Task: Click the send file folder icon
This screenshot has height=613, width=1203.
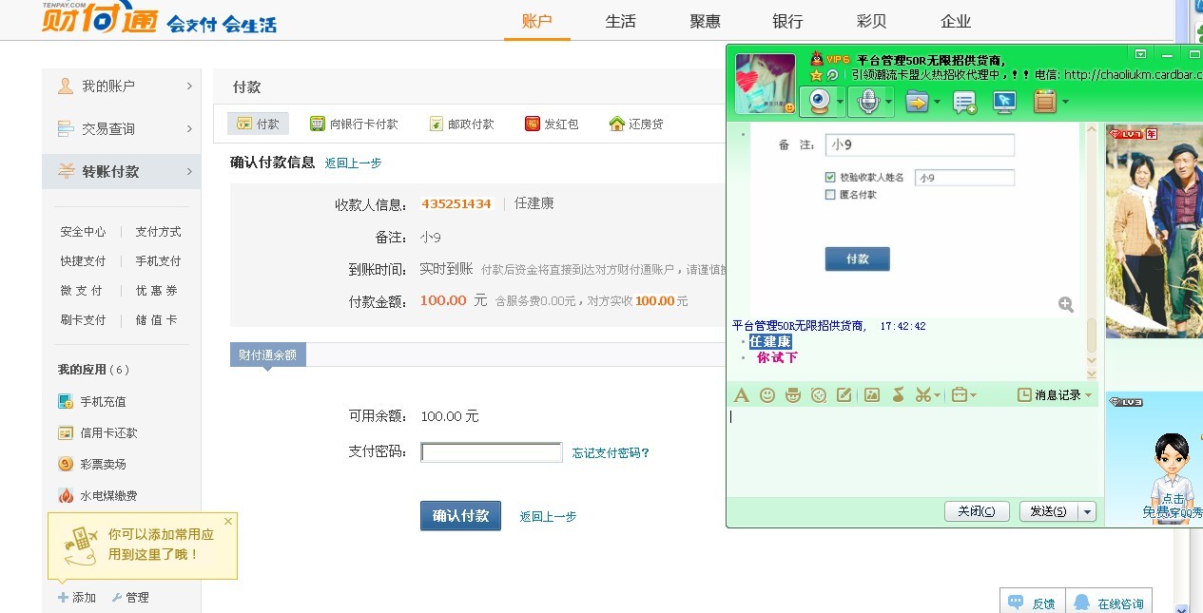Action: tap(916, 101)
